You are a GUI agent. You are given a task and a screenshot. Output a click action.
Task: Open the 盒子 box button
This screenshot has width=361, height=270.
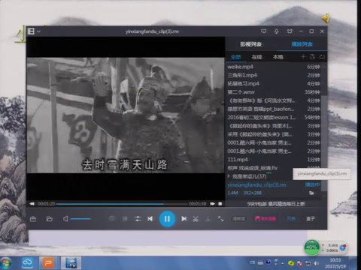point(311,219)
